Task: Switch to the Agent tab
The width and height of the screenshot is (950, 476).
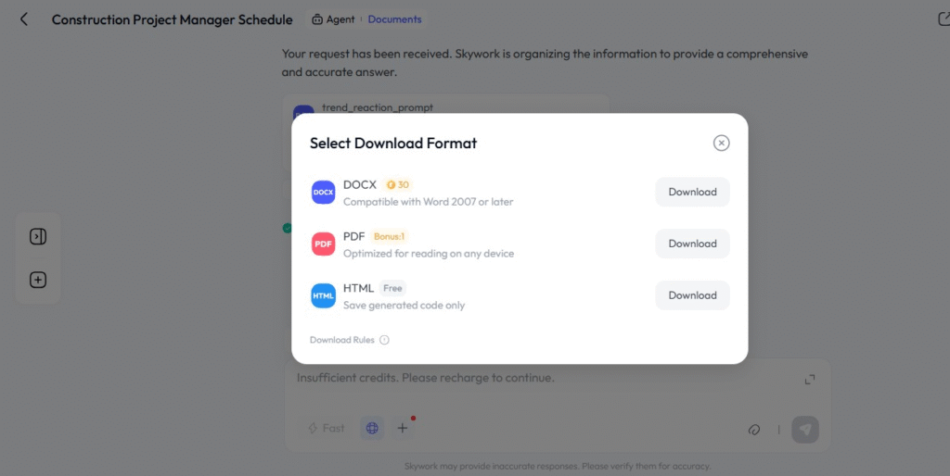Action: 334,19
